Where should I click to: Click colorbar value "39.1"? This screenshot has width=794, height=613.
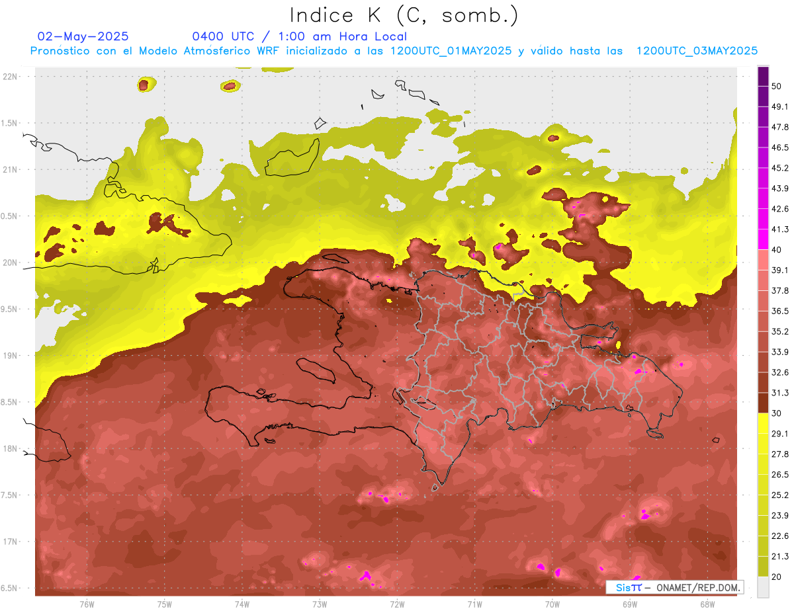point(780,270)
